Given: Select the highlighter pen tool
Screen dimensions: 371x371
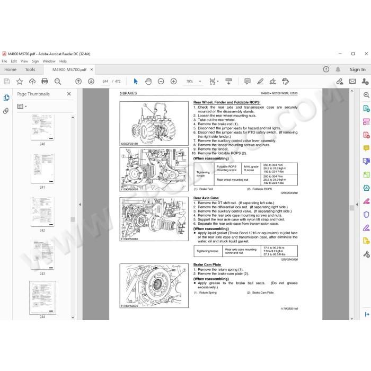Looking at the screenshot, I should 260,82.
